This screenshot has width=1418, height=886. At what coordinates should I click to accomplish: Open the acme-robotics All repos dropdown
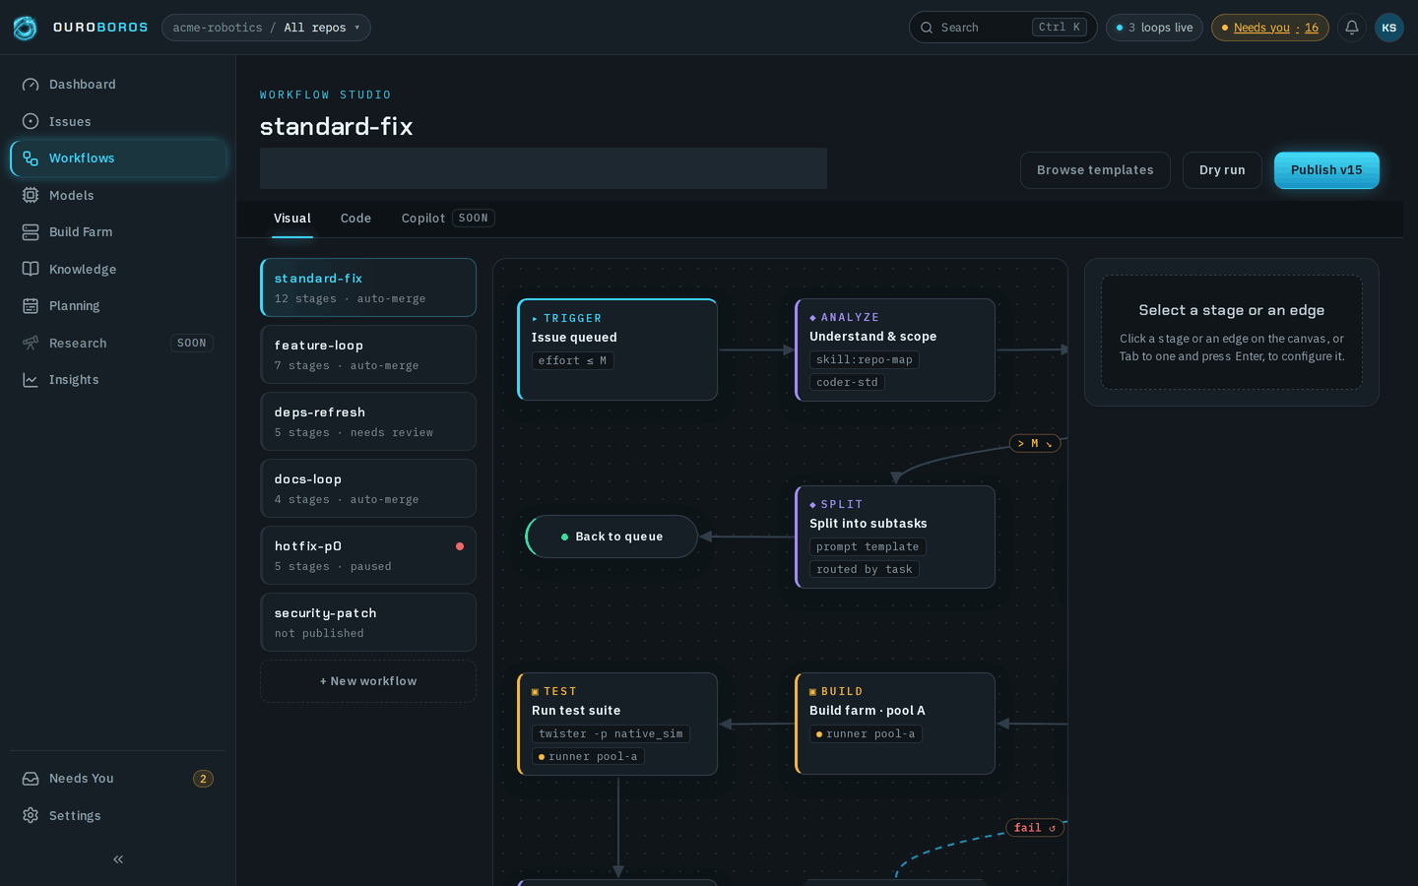(x=266, y=28)
